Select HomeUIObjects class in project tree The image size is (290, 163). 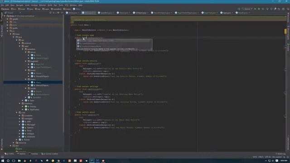coord(42,77)
